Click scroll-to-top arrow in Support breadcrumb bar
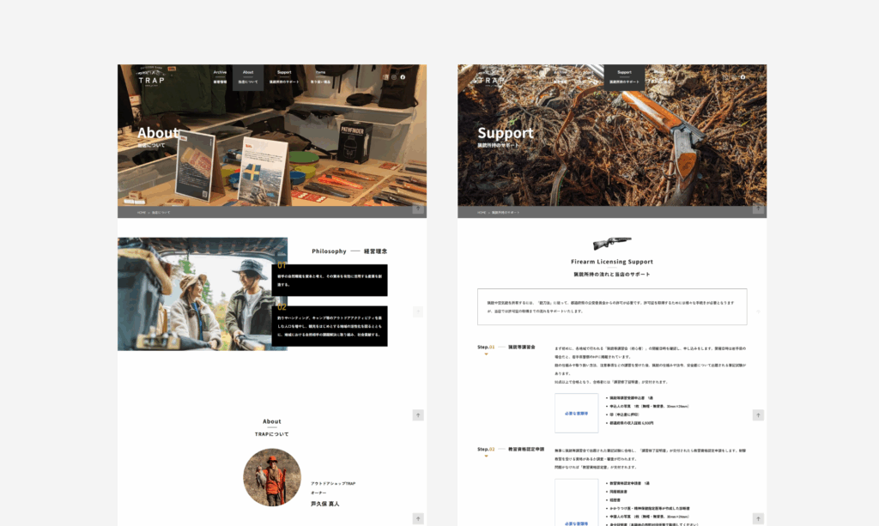 758,209
